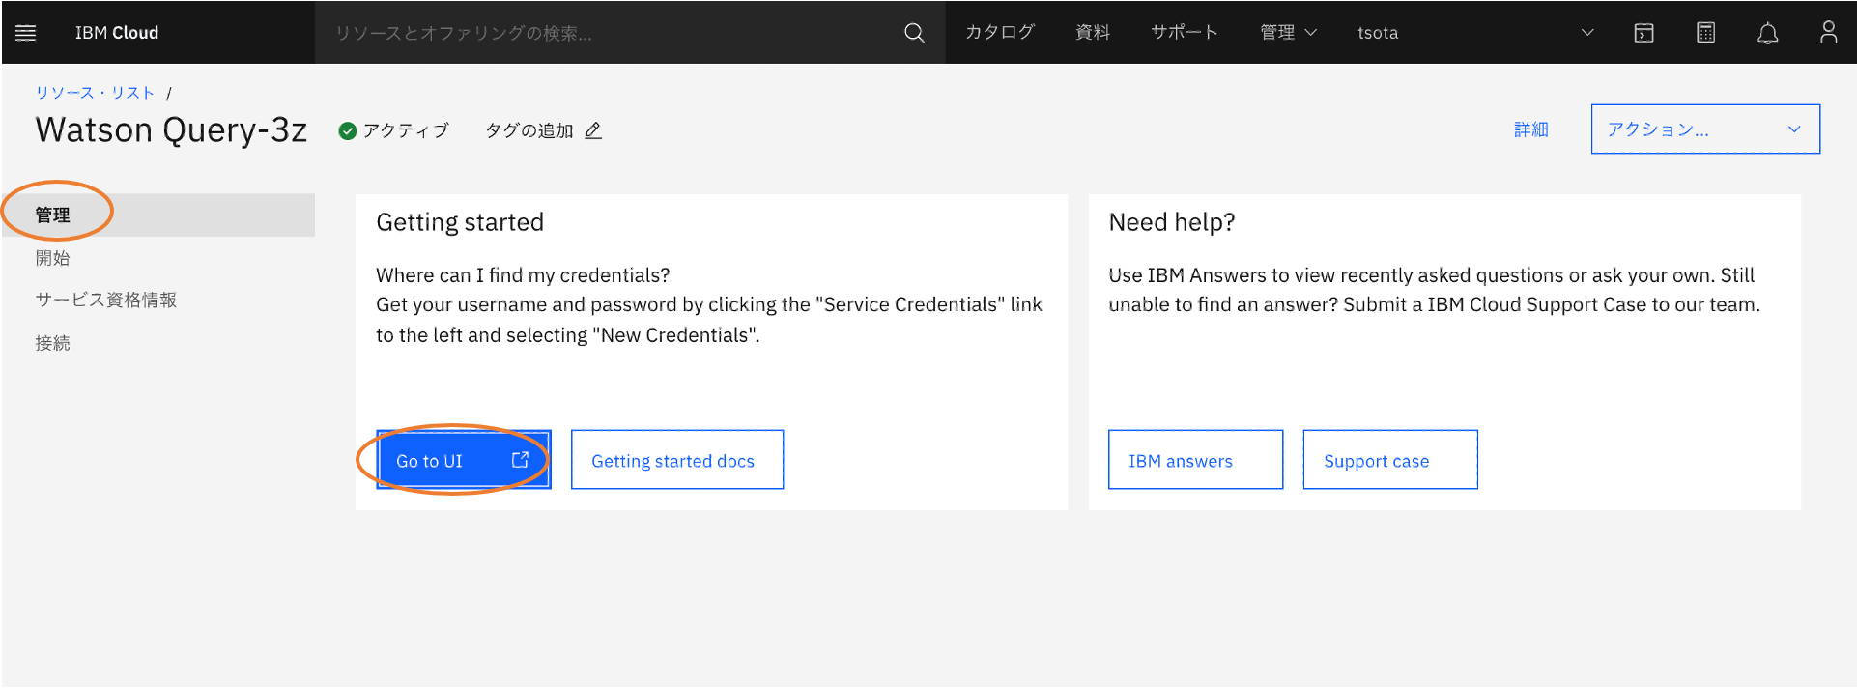Focus the resource and offering search field
This screenshot has height=688, width=1857.
(x=609, y=33)
